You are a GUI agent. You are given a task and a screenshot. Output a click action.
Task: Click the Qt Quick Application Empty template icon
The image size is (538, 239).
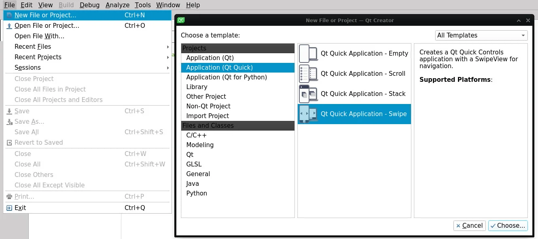coord(308,54)
